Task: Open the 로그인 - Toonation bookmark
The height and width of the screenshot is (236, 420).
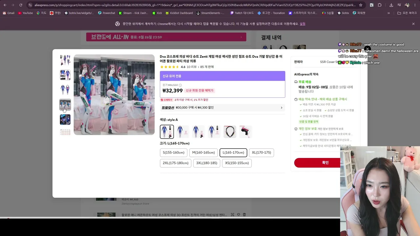Action: pyautogui.click(x=271, y=13)
